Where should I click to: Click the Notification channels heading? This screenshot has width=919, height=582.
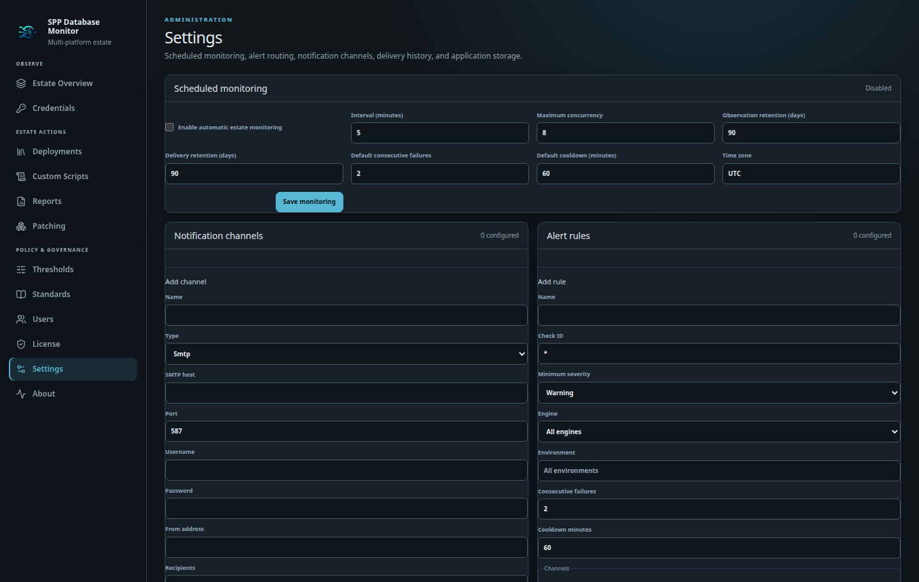pos(218,236)
